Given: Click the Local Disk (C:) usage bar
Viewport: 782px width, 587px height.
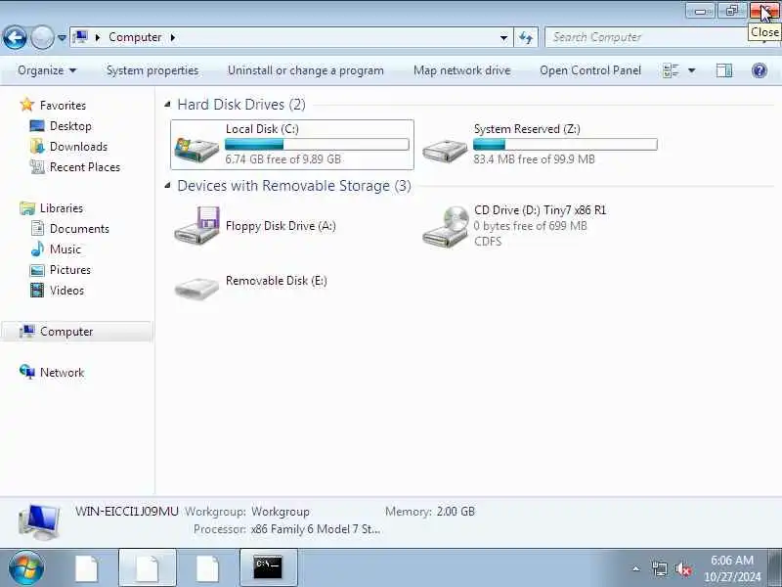Looking at the screenshot, I should 317,145.
